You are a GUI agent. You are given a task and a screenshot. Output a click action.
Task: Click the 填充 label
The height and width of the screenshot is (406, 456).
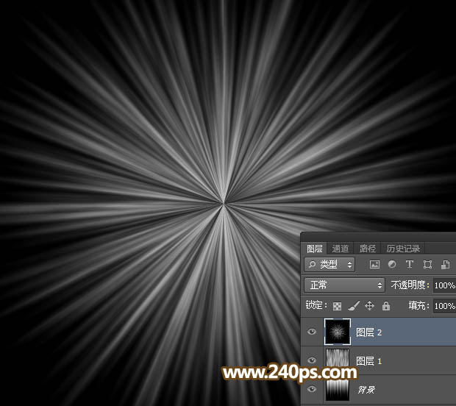click(418, 305)
